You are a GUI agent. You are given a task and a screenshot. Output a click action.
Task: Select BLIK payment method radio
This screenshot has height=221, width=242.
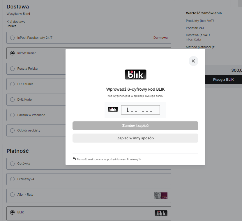[12, 212]
